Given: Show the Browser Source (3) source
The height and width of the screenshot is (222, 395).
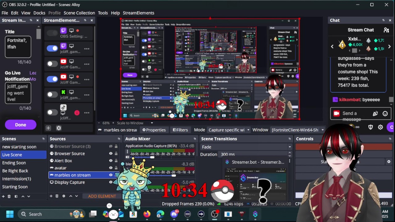Looking at the screenshot, I should [111, 146].
